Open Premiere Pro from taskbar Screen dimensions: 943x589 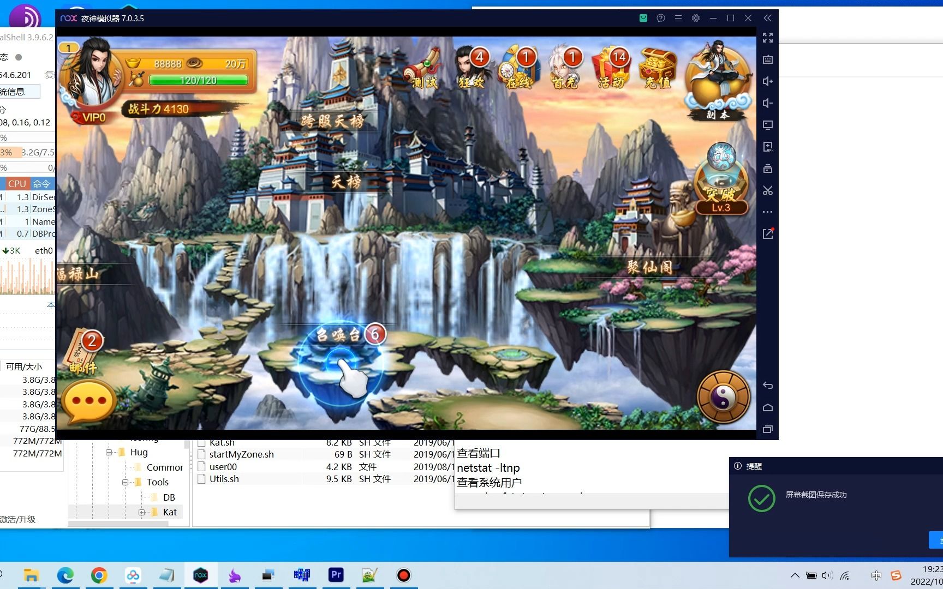coord(336,575)
